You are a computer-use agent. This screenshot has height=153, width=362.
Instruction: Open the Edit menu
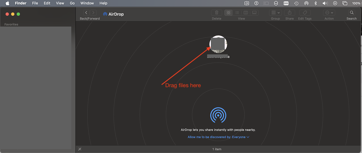(47, 3)
